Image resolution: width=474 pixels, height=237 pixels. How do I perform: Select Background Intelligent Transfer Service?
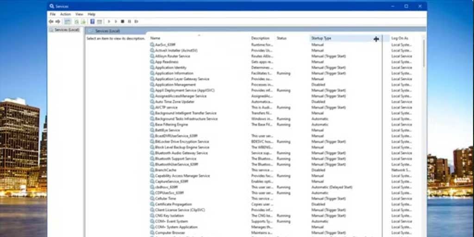coord(186,113)
